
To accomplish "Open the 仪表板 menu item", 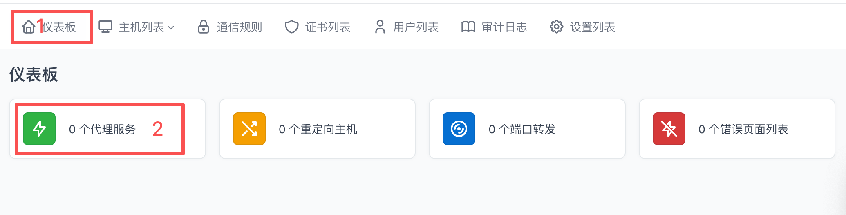I will (59, 27).
